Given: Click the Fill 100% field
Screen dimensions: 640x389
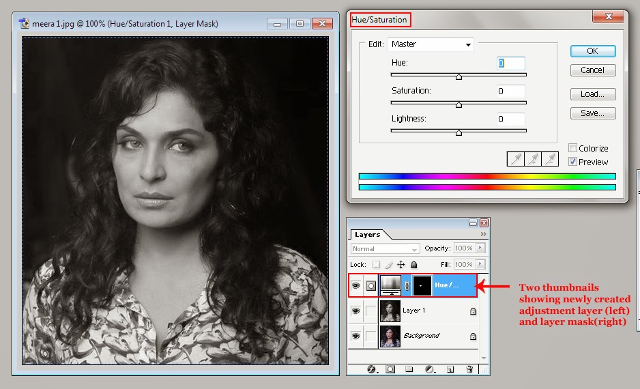Looking at the screenshot, I should pos(465,264).
